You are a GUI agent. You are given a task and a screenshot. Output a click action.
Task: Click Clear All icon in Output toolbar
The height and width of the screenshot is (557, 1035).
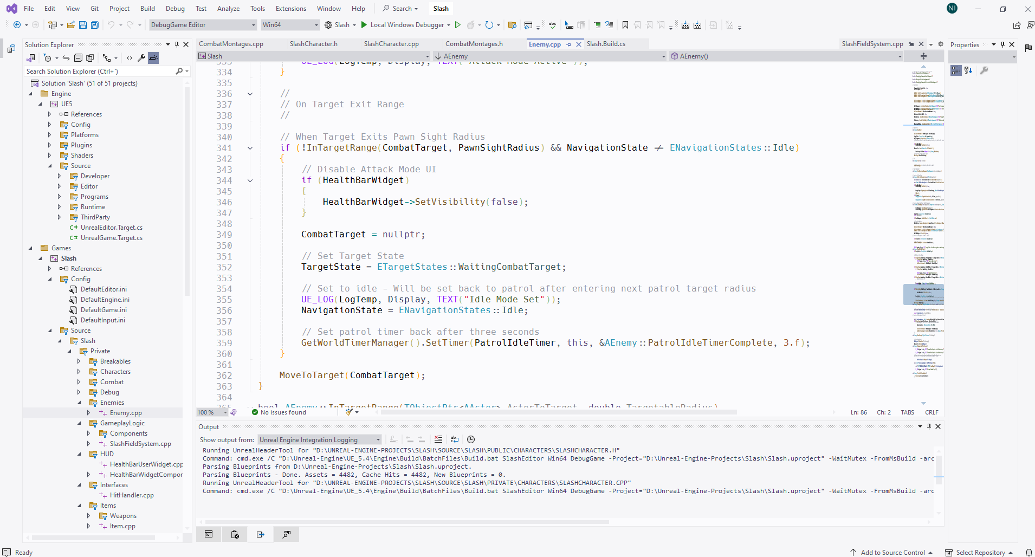point(438,439)
